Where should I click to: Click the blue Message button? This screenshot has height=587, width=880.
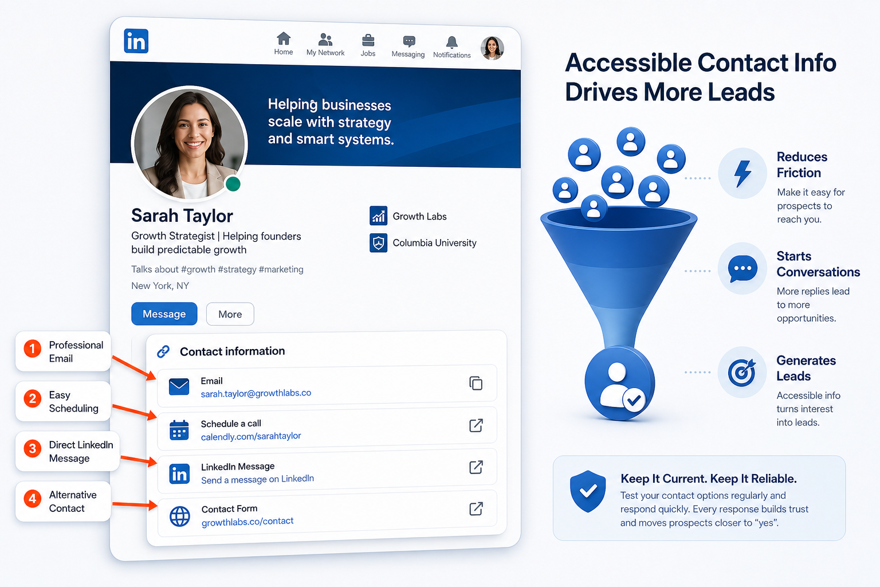[x=164, y=314]
